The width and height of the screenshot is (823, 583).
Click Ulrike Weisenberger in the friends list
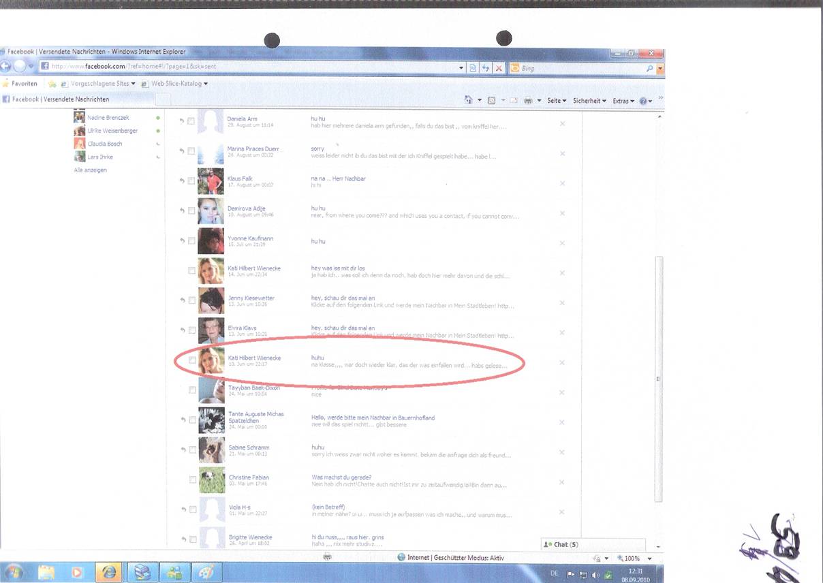[x=112, y=131]
